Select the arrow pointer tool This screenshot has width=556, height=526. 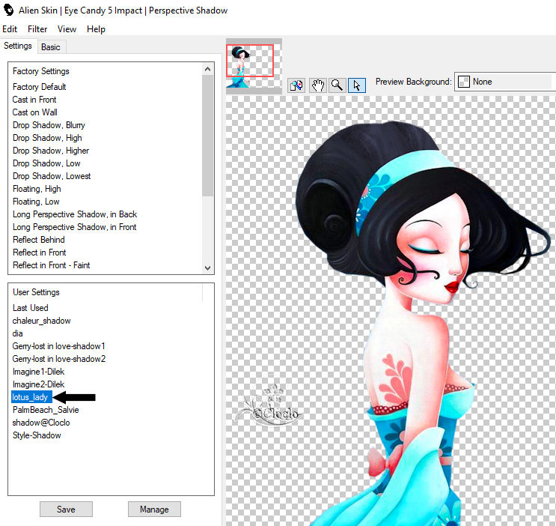pos(357,85)
